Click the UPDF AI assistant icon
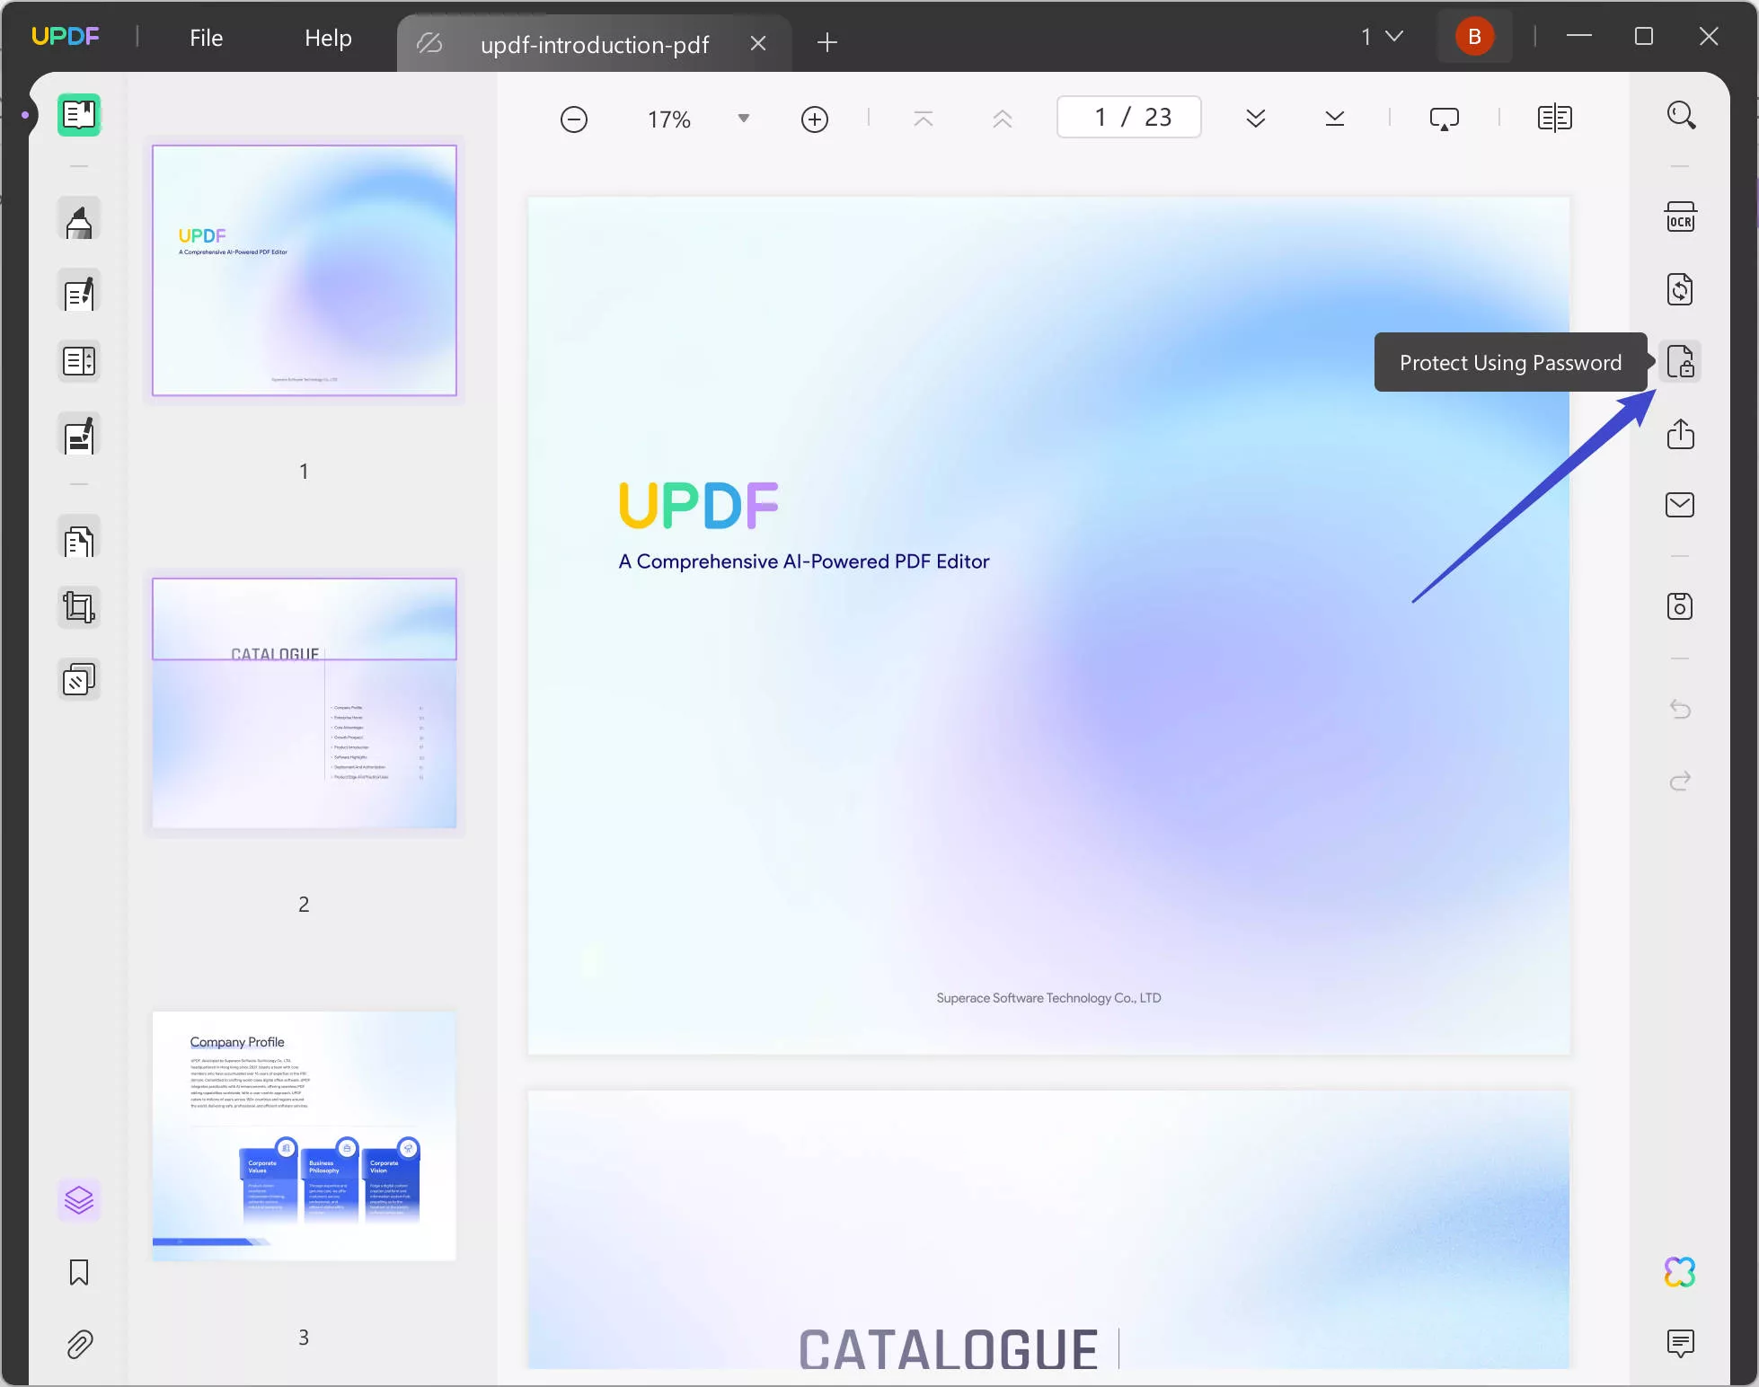Viewport: 1759px width, 1387px height. (x=1679, y=1270)
